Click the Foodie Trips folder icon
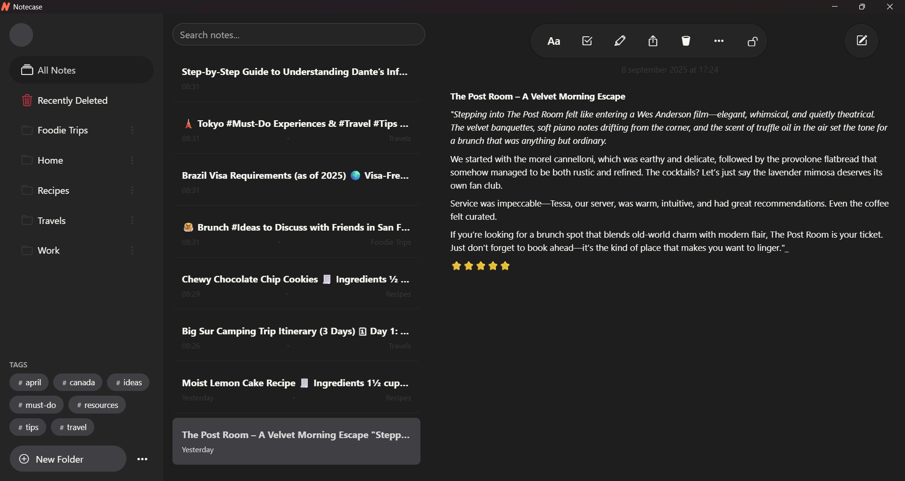This screenshot has width=905, height=481. 27,130
